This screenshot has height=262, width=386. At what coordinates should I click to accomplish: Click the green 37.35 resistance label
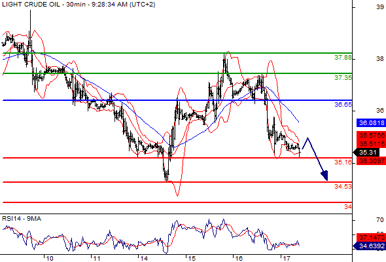(343, 78)
